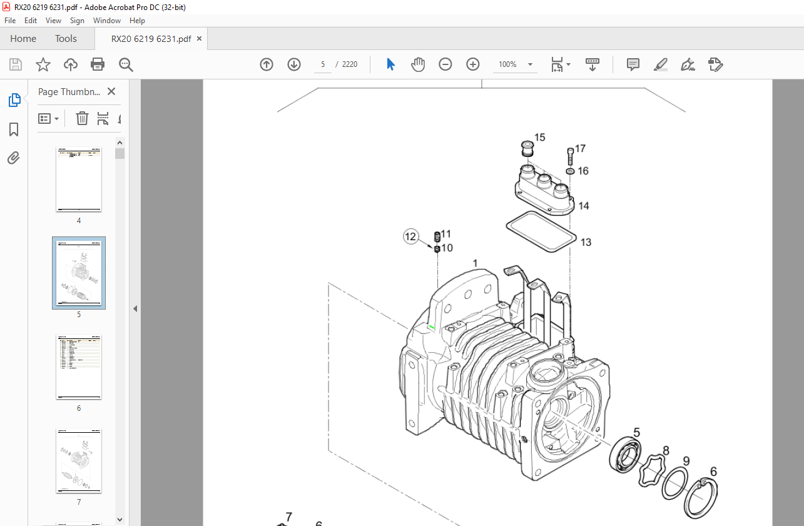Click the thumbnails scrollbar down arrow
804x526 pixels.
point(120,518)
